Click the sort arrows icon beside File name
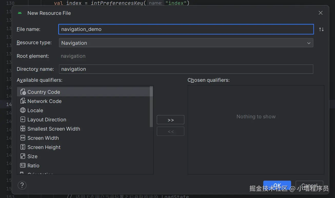The height and width of the screenshot is (198, 335). click(321, 29)
